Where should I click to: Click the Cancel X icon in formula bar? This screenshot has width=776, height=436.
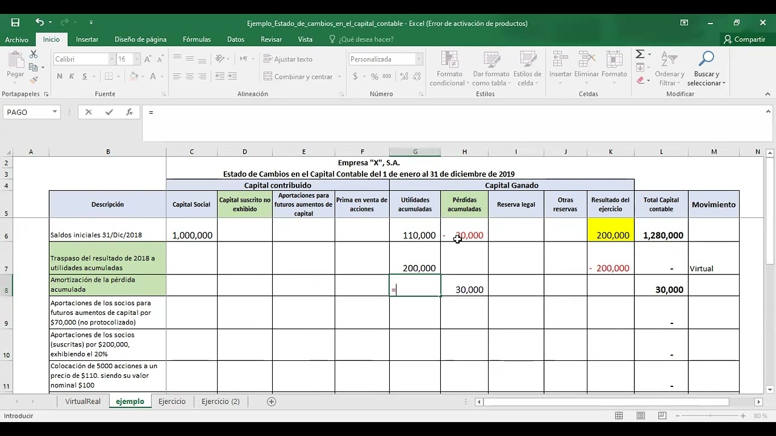[89, 112]
